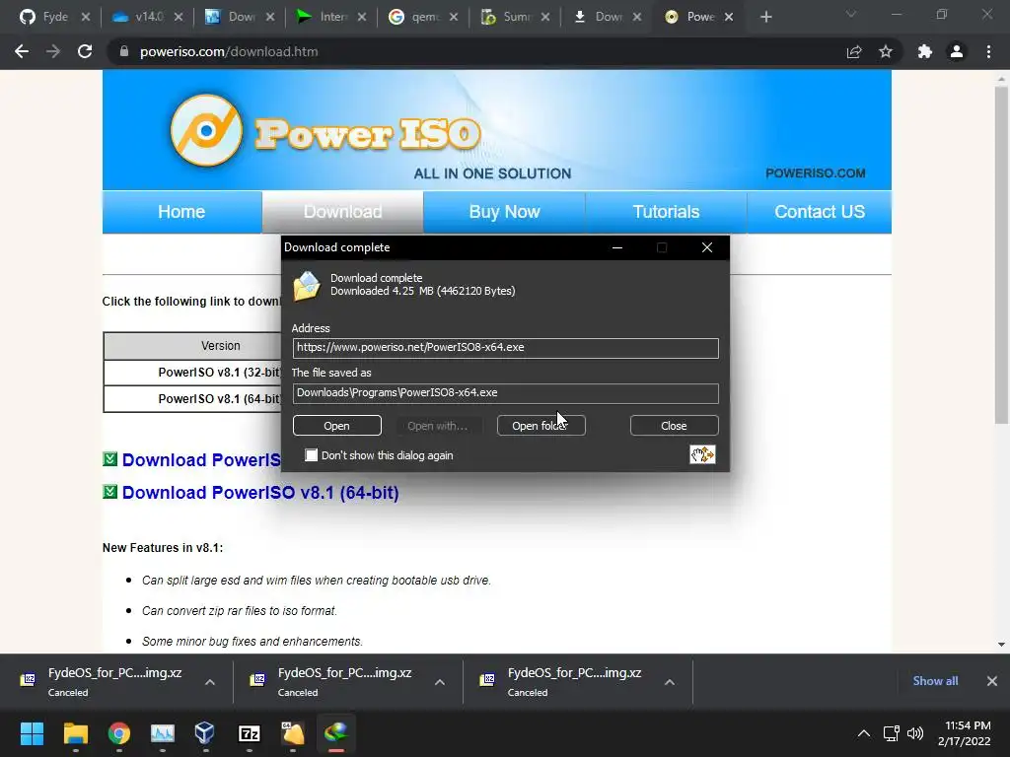Open the Windows Start menu

32,733
